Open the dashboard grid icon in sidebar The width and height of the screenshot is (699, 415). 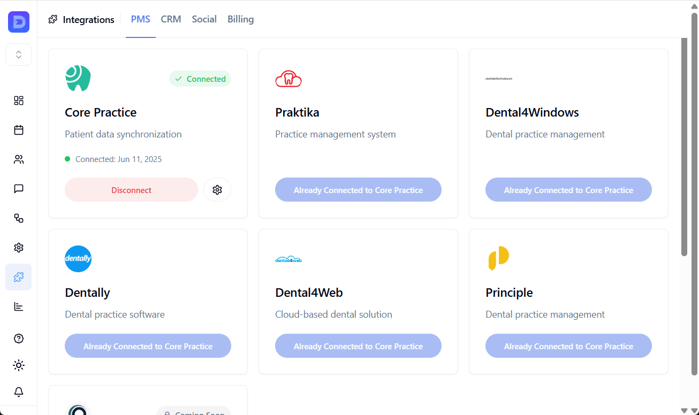tap(18, 101)
